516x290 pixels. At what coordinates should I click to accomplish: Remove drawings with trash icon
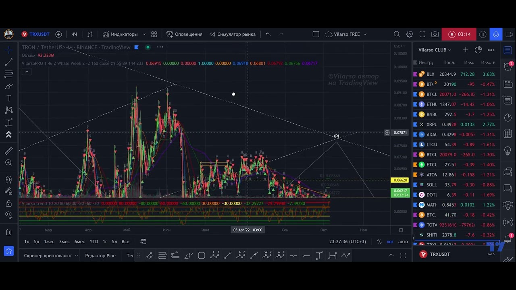pos(8,232)
